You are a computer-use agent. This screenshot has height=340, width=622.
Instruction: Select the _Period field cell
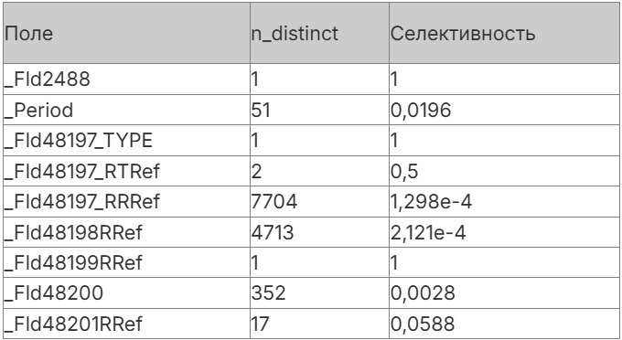126,110
